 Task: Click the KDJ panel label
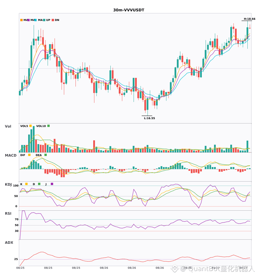pos(8,184)
